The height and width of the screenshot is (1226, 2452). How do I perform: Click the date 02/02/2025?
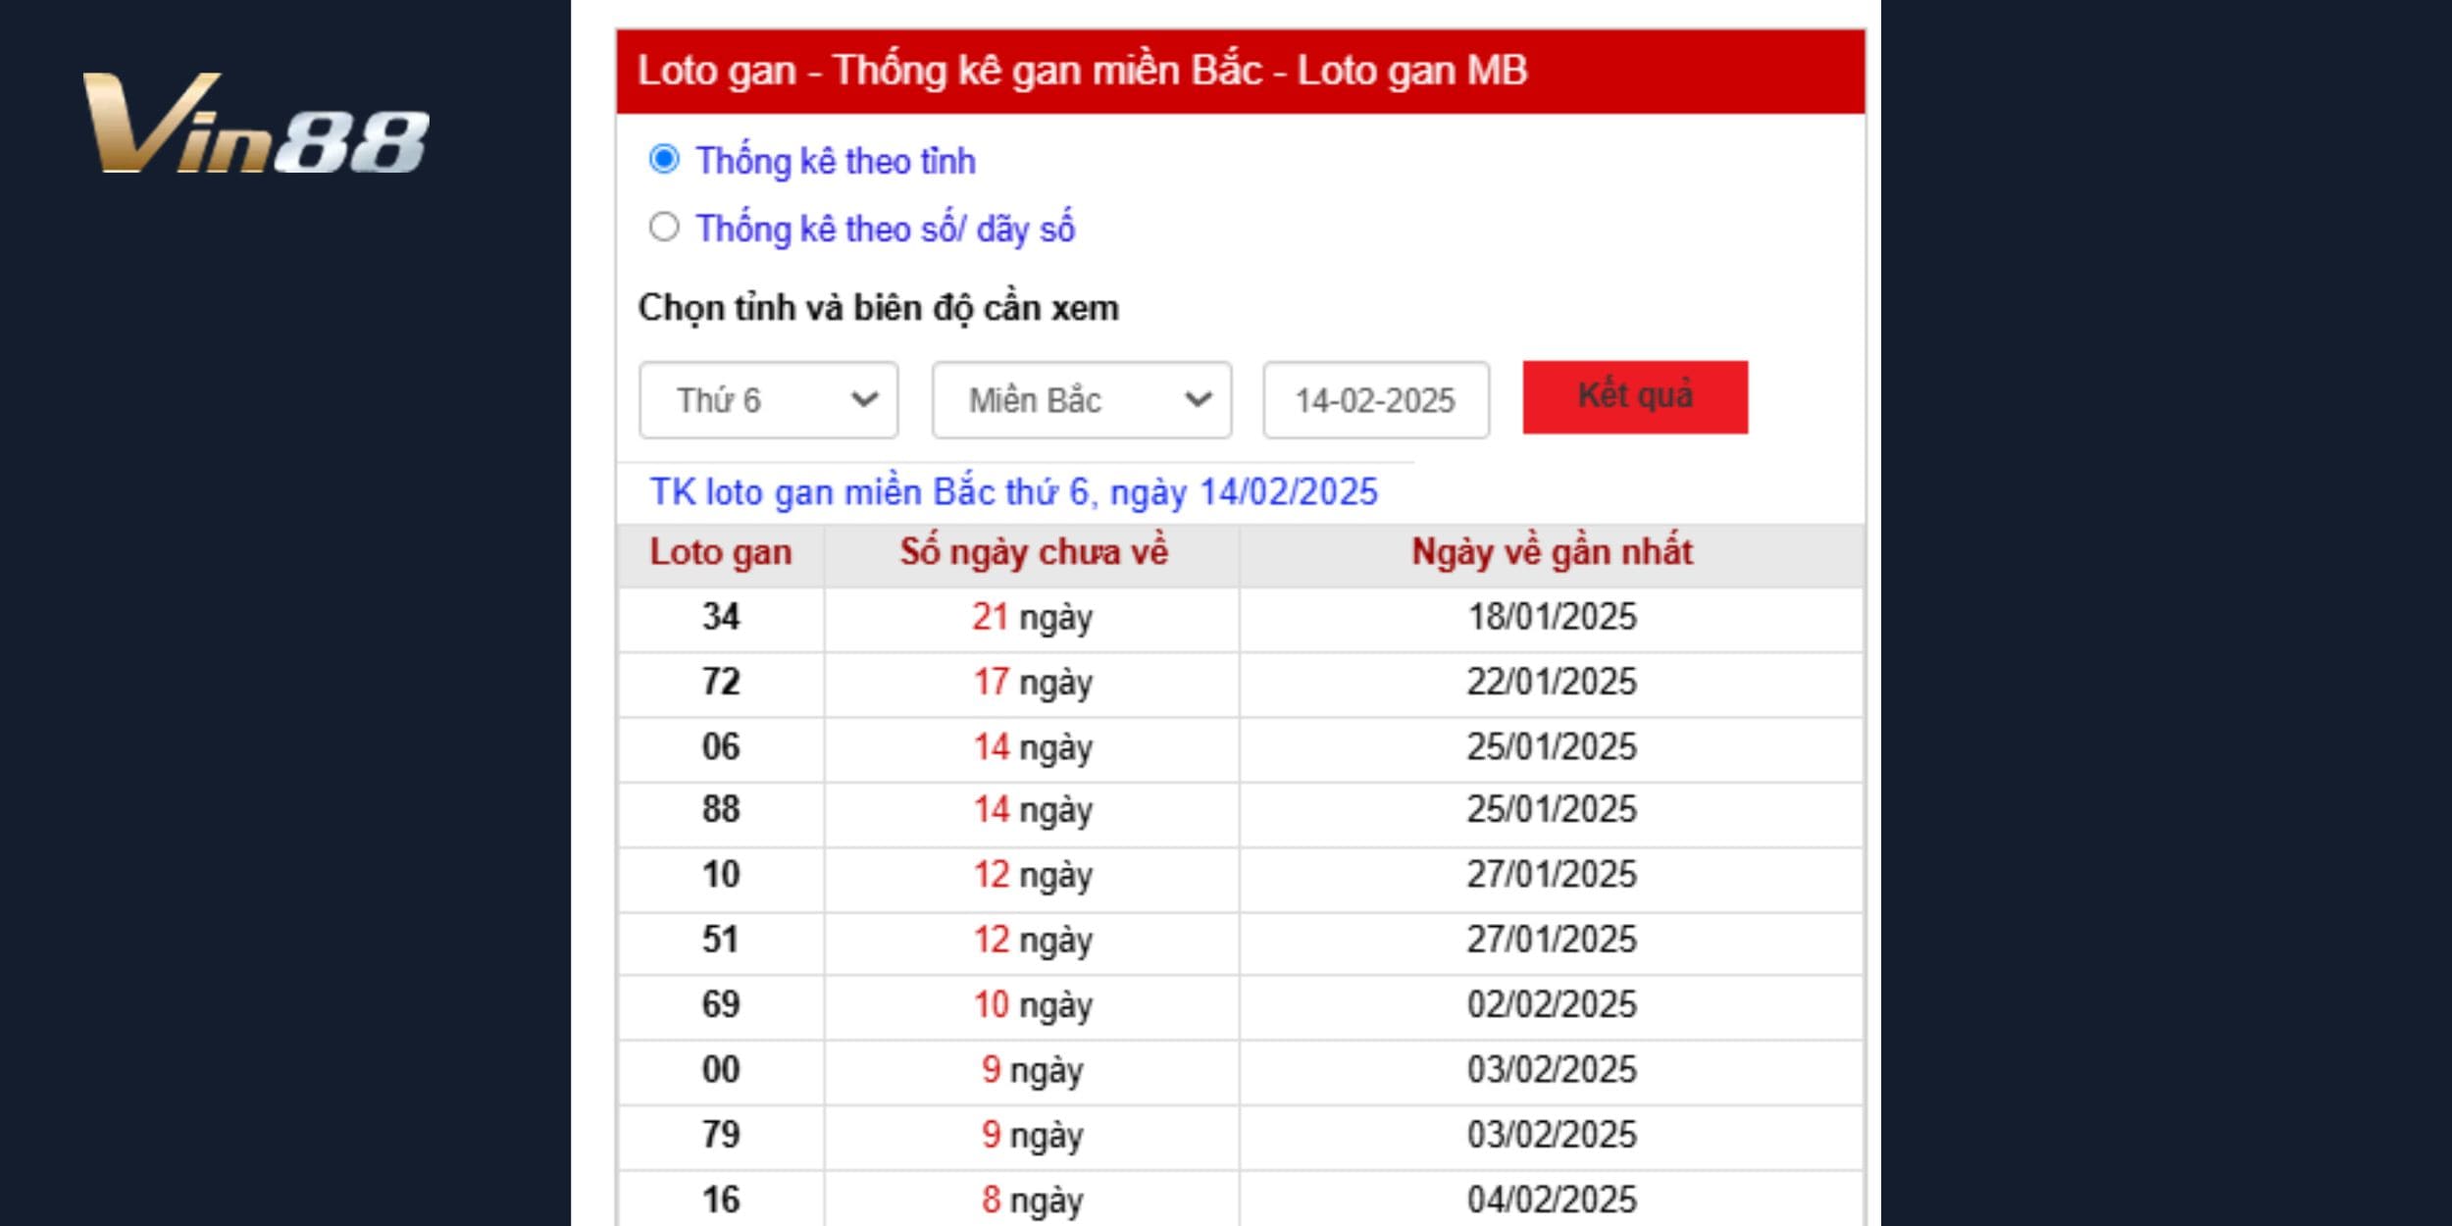click(x=1553, y=1004)
